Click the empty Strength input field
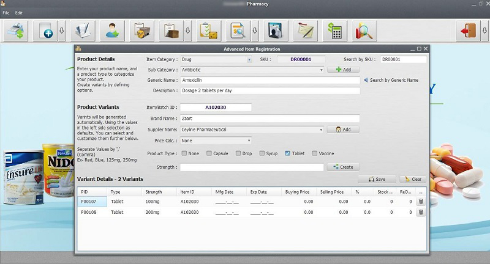490x264 pixels. coord(252,167)
